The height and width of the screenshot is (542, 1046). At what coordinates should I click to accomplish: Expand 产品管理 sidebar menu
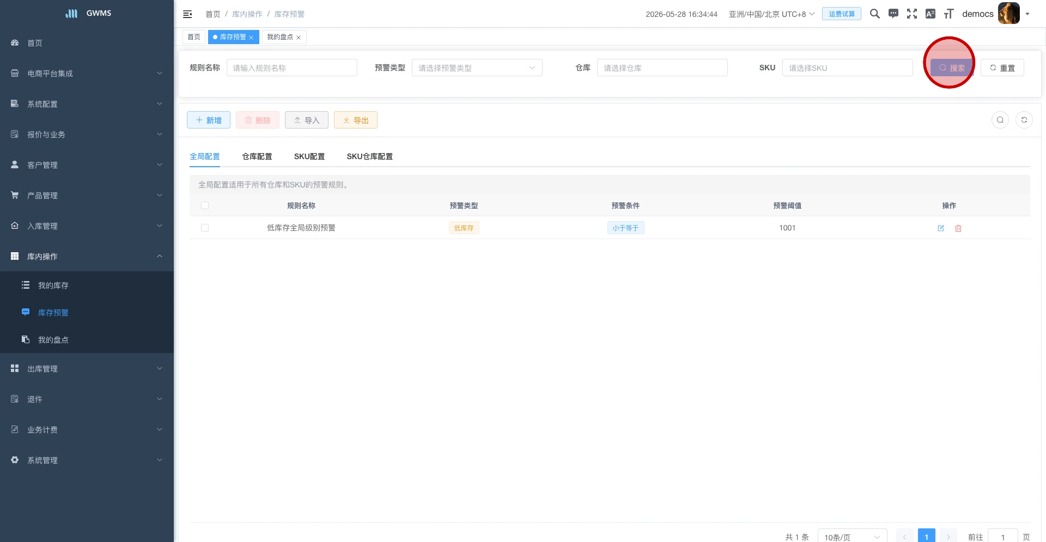pos(87,196)
